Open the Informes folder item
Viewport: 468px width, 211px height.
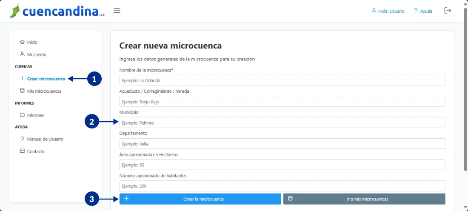[x=35, y=115]
